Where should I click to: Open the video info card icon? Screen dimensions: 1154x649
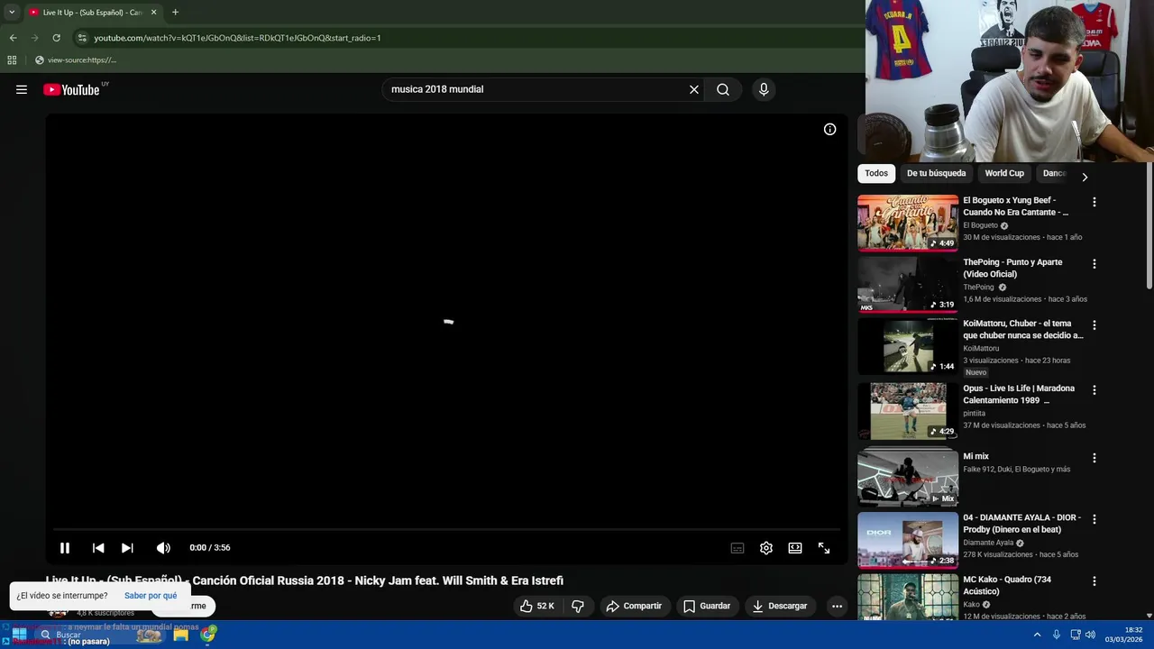coord(829,129)
